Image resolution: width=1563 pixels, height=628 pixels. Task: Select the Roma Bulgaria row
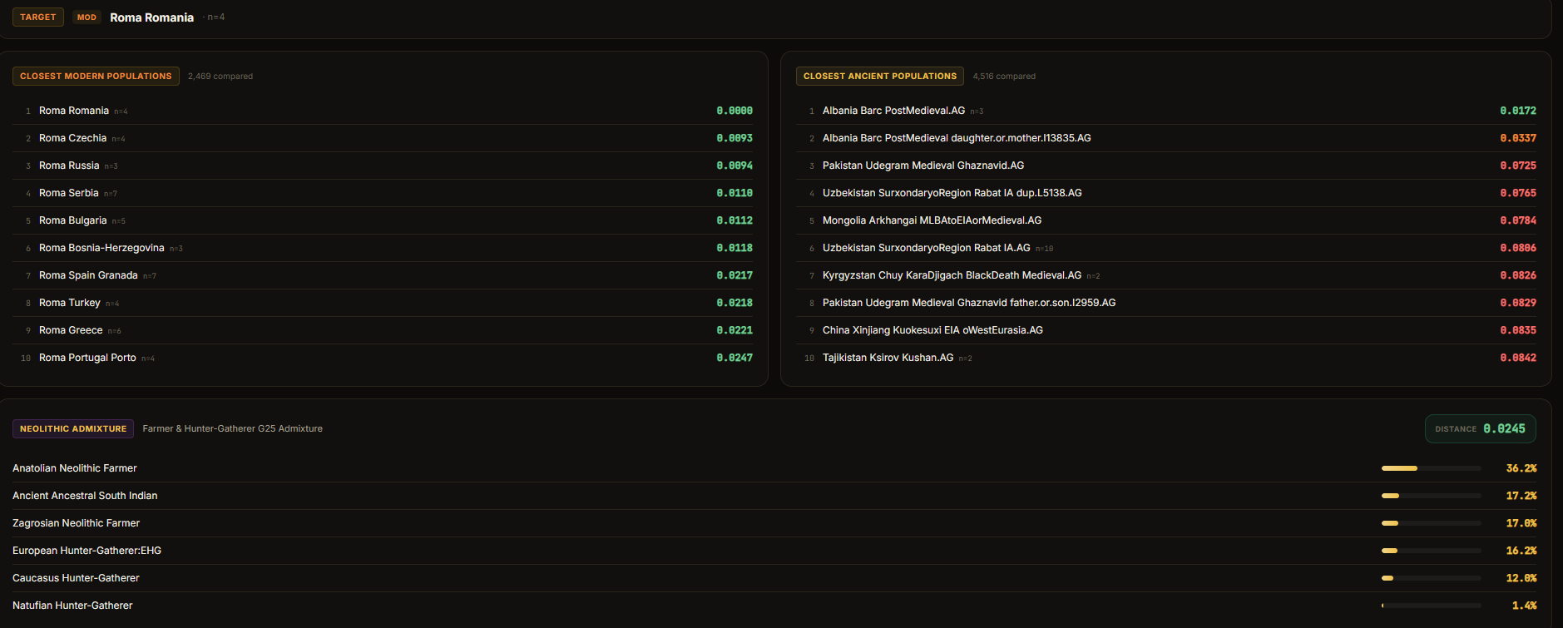point(383,220)
